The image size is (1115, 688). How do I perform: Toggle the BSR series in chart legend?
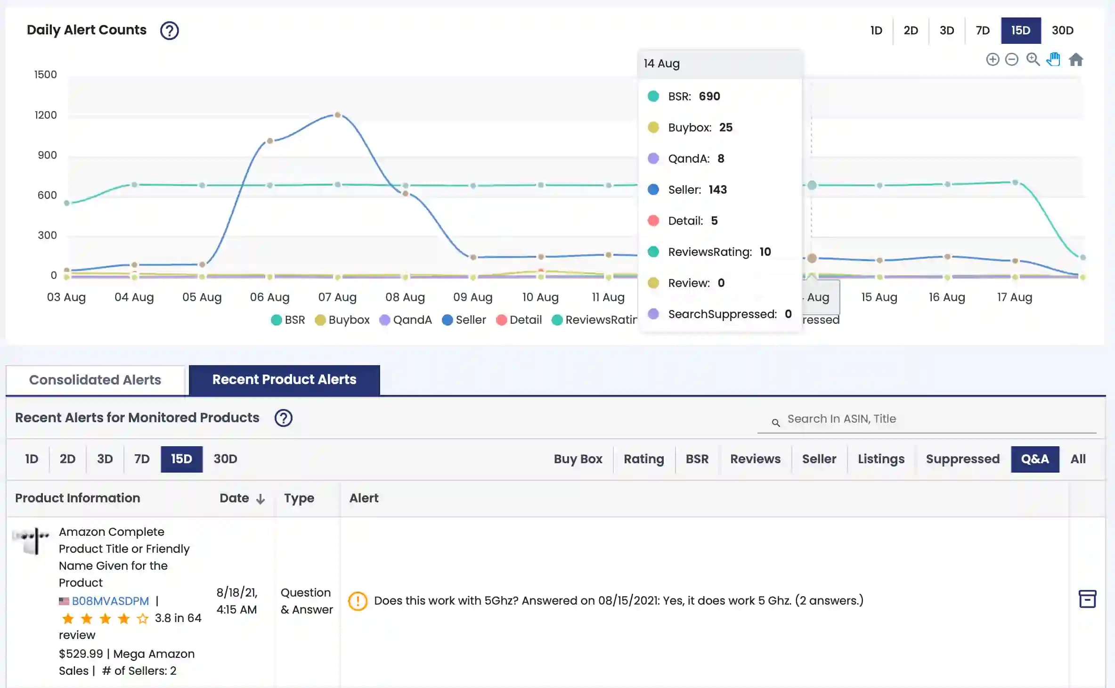288,320
